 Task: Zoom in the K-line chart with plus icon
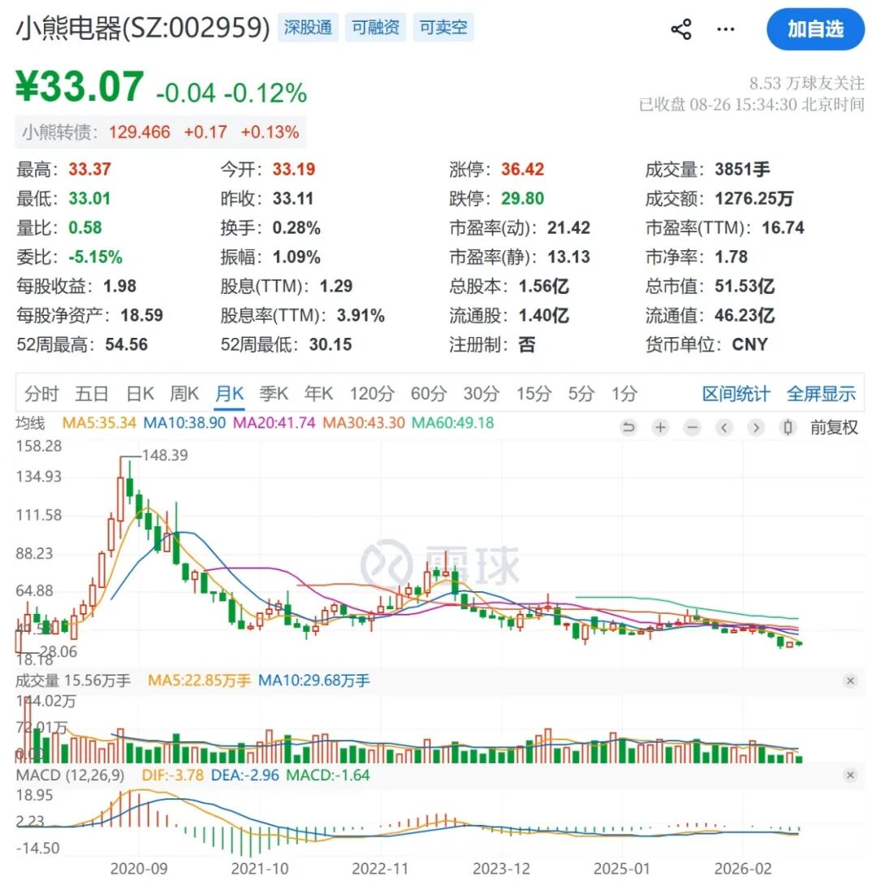[660, 427]
